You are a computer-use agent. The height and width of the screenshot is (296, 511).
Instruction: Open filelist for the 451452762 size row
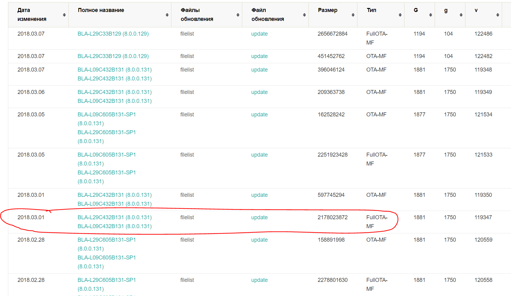coord(187,56)
